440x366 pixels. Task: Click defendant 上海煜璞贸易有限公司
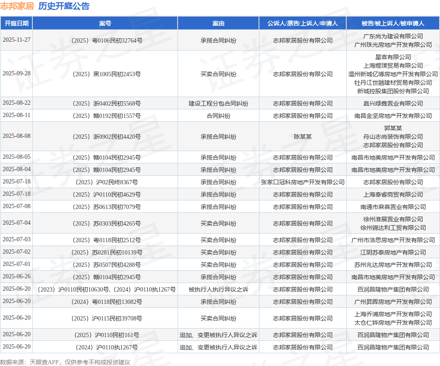point(393,66)
